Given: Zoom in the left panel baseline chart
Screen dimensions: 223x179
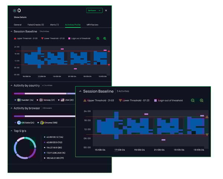Looking at the screenshot, I should pyautogui.click(x=105, y=38).
